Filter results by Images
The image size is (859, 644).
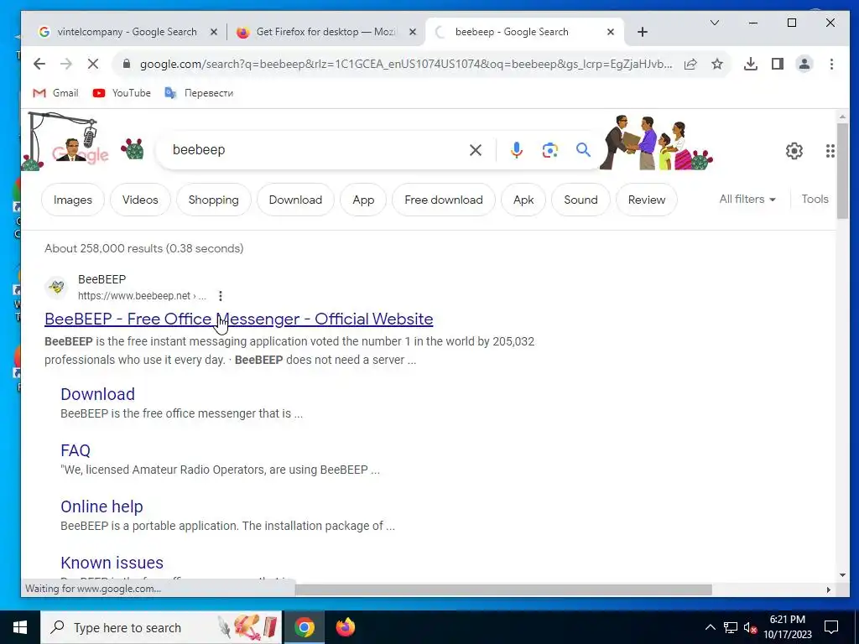click(x=73, y=200)
